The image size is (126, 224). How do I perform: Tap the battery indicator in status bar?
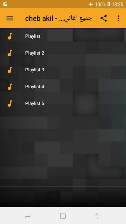click(109, 4)
